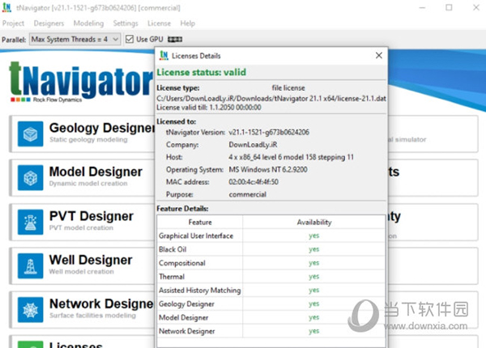Click the License valid till date text
The image size is (486, 348).
tap(209, 108)
